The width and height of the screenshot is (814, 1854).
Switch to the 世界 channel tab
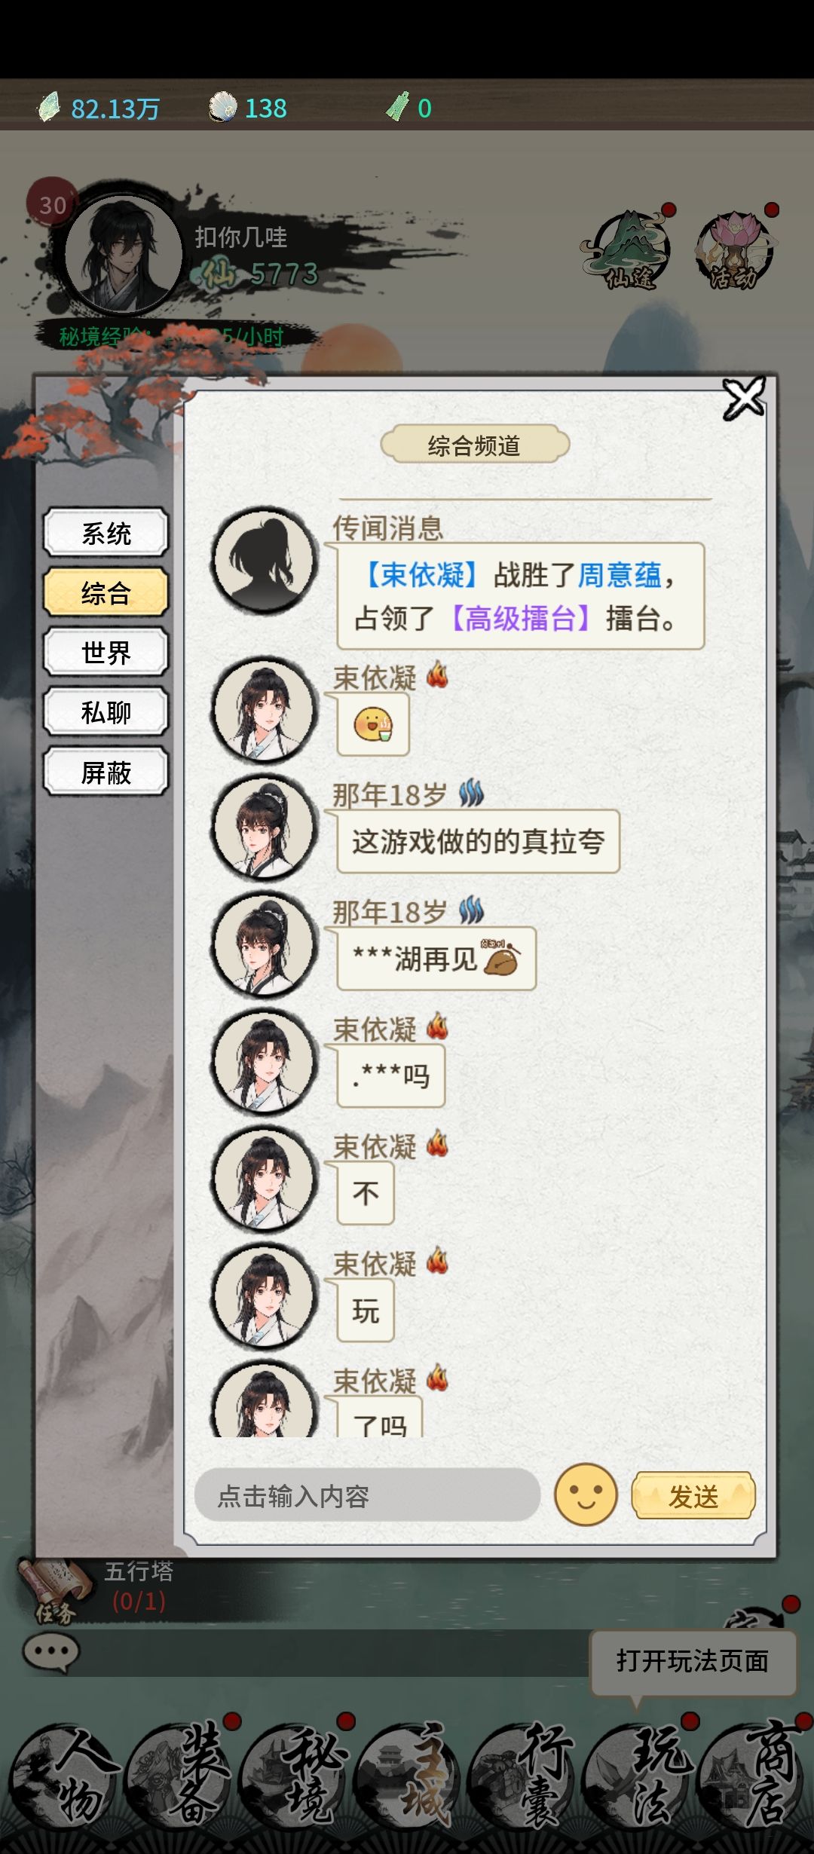pos(106,653)
